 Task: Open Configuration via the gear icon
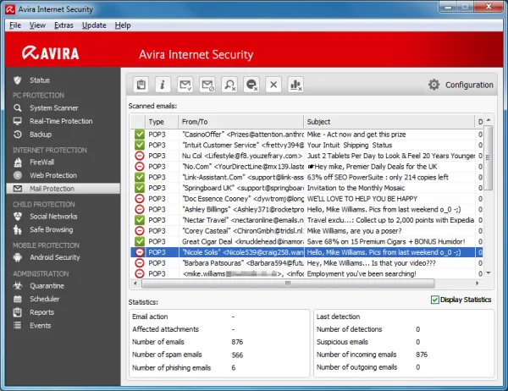click(433, 85)
